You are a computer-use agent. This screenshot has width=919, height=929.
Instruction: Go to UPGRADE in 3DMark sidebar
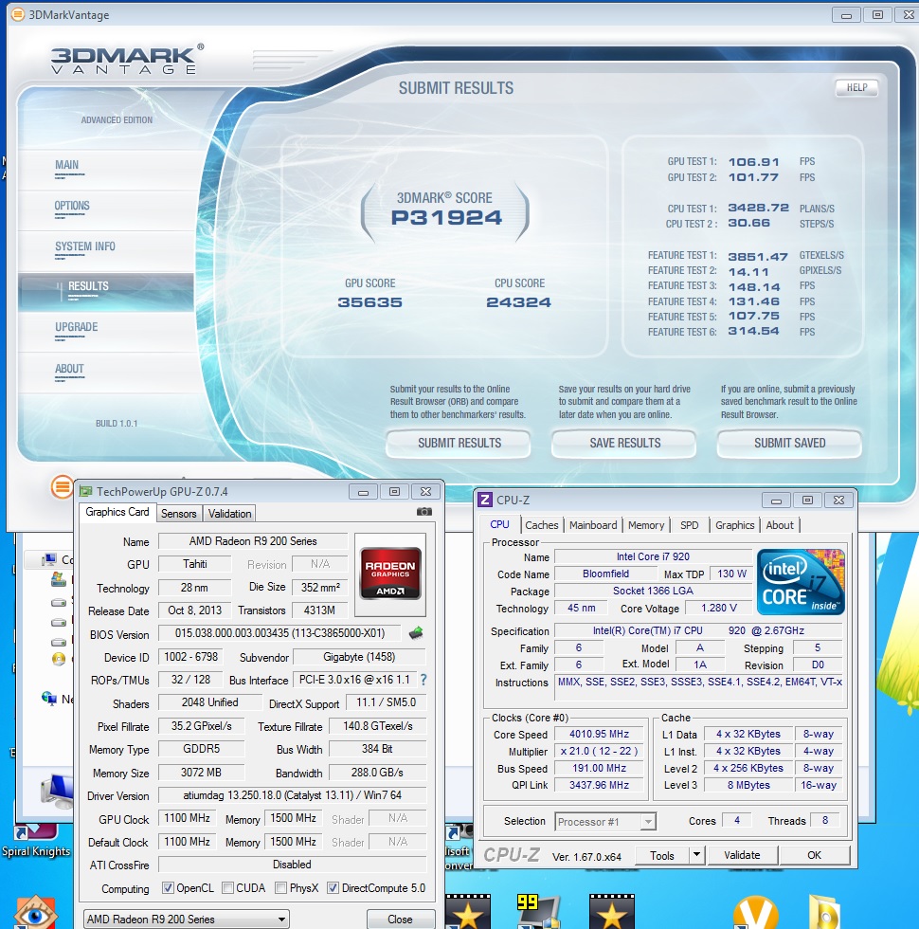coord(77,327)
